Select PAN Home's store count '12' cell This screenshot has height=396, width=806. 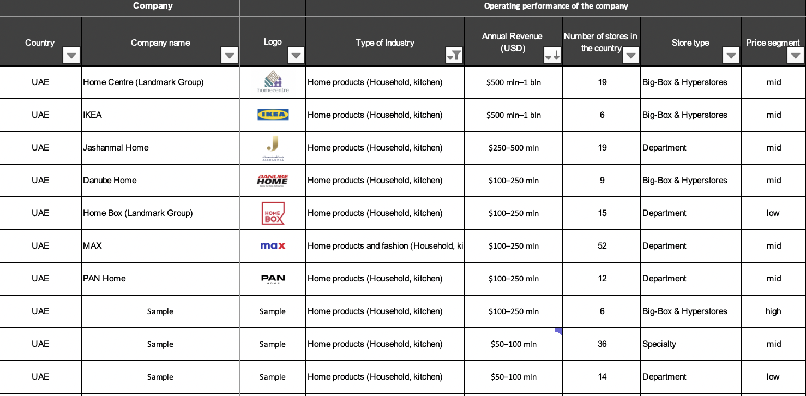602,279
